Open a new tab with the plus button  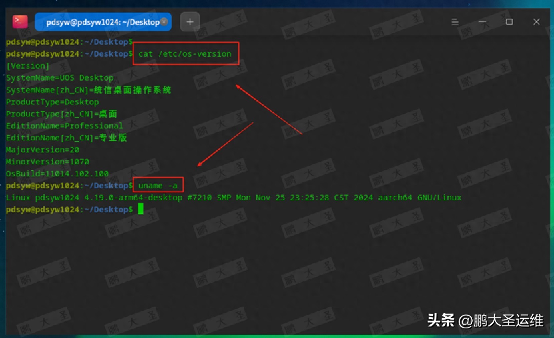pos(189,21)
